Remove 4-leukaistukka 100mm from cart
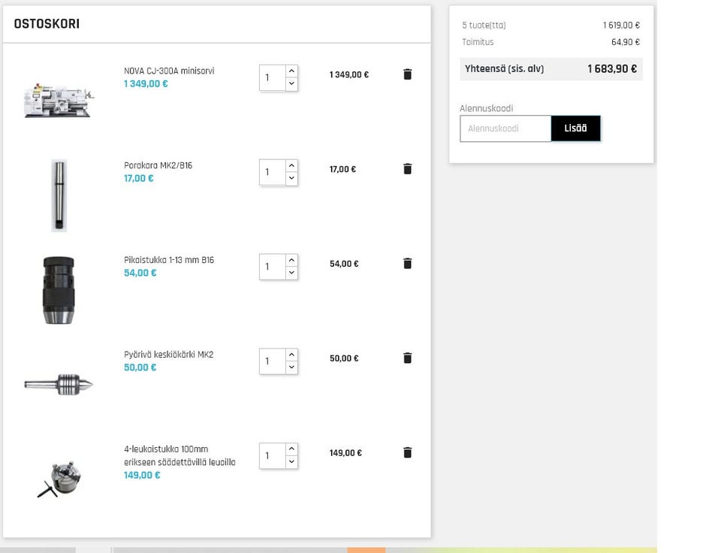 pyautogui.click(x=407, y=453)
